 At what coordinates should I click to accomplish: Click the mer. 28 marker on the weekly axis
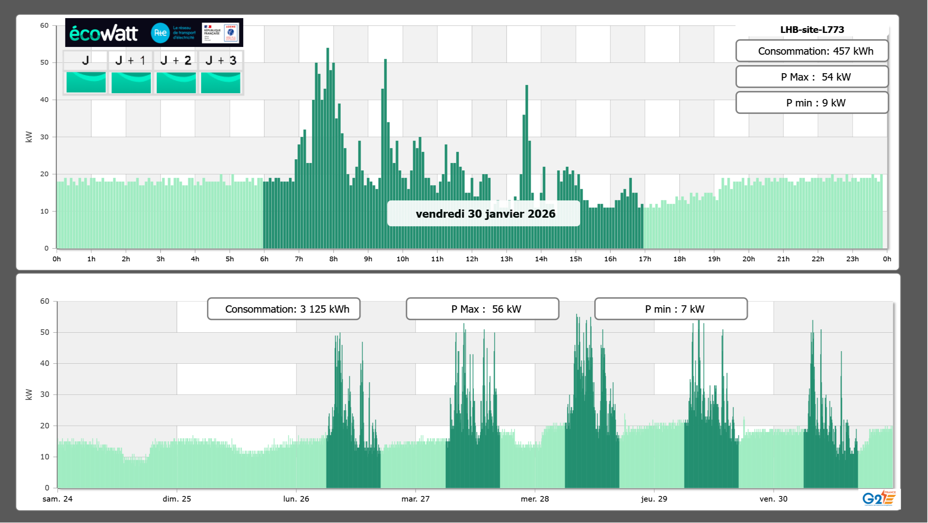(x=535, y=499)
